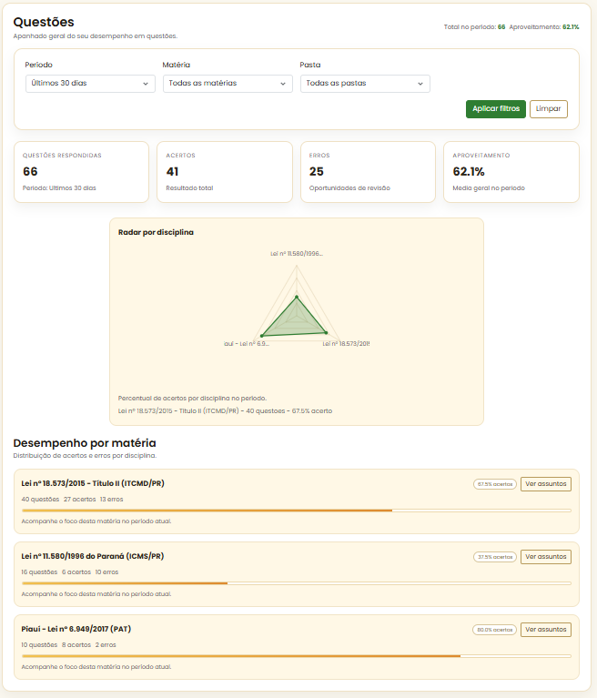
Task: Expand the Matéria dropdown filter
Action: coord(228,84)
